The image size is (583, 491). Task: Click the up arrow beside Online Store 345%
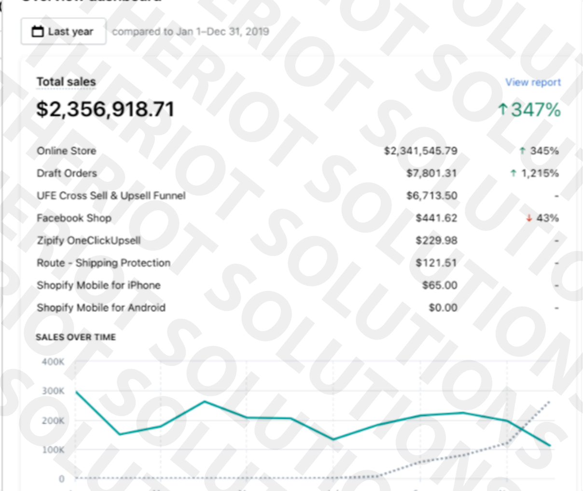(x=522, y=151)
